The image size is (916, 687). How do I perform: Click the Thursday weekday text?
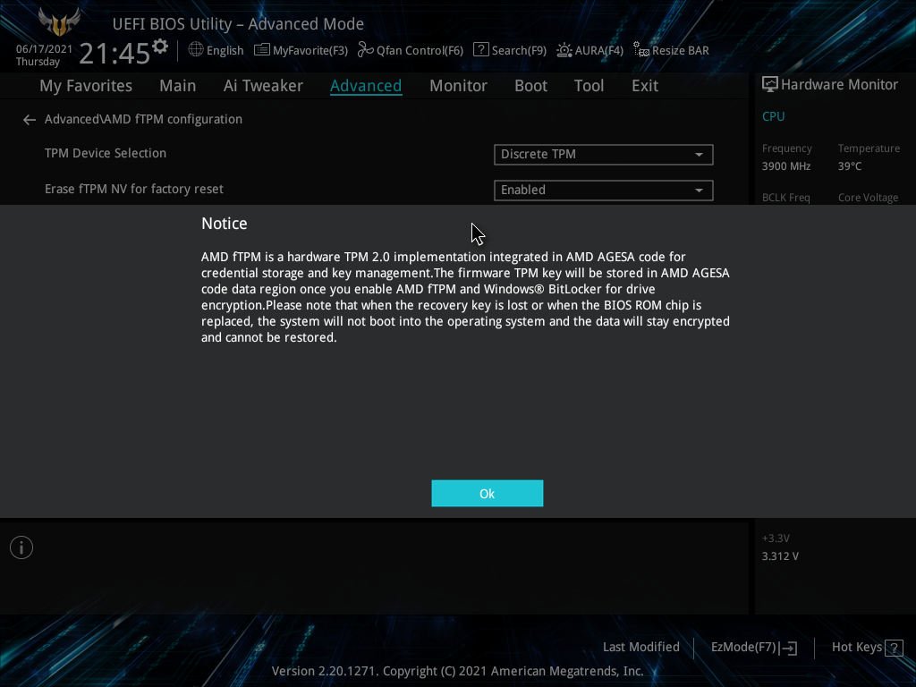coord(38,62)
